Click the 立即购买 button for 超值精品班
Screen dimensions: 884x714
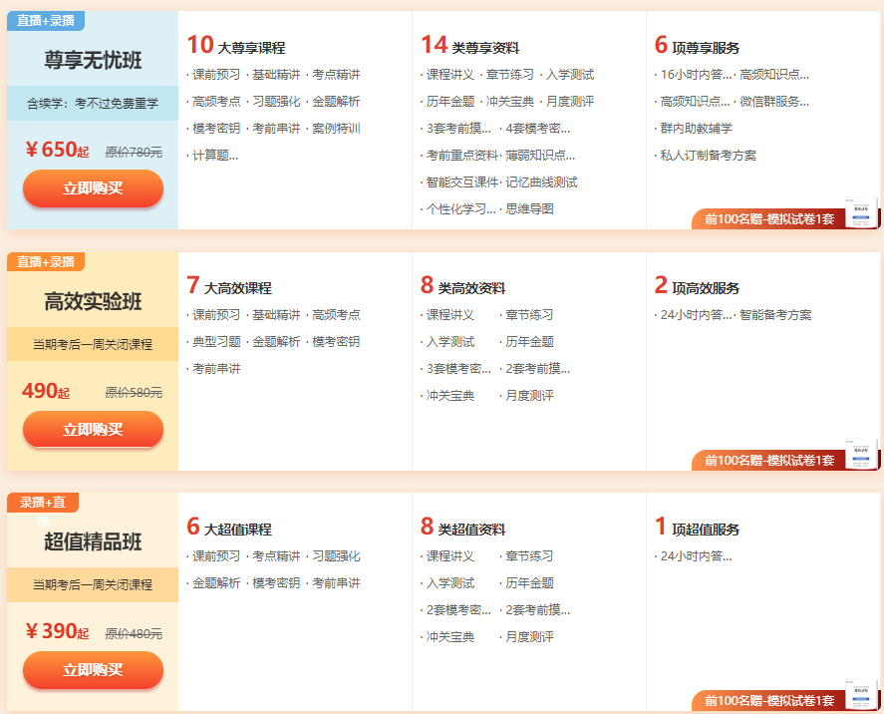pyautogui.click(x=92, y=670)
